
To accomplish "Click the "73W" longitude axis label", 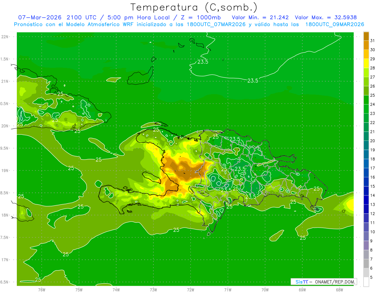I will coord(153,290).
